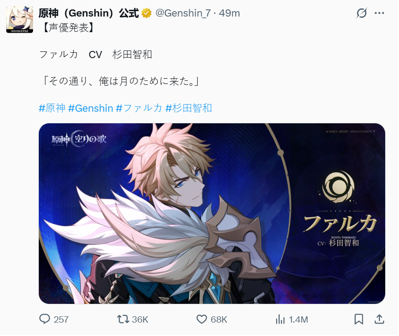Image resolution: width=399 pixels, height=336 pixels.
Task: Open the ファルカ voice artist announcement image
Action: point(212,214)
